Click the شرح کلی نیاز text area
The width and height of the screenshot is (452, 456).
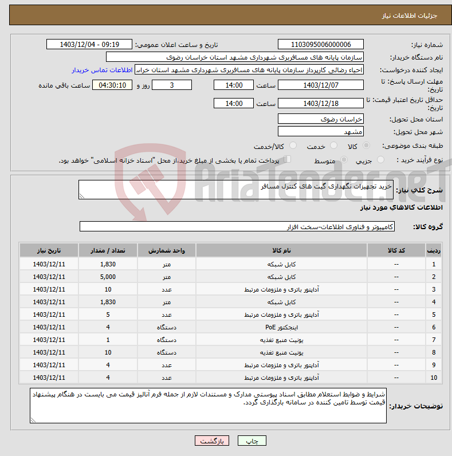[236, 190]
